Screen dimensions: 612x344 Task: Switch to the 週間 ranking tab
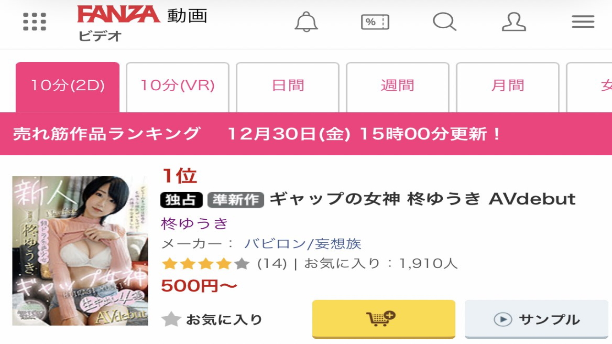click(398, 87)
